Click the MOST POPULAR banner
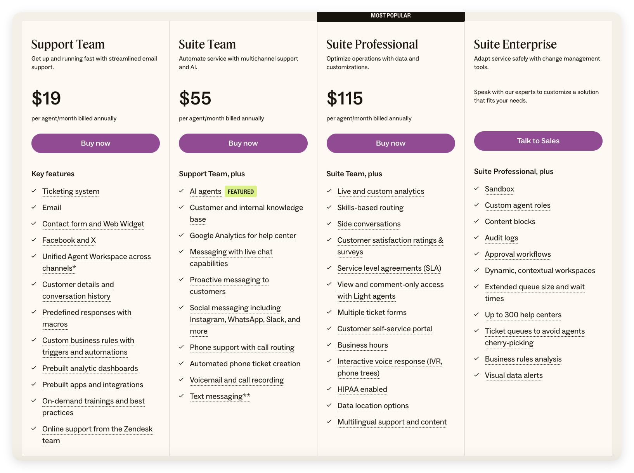Screen dimensions: 634x473 point(391,16)
